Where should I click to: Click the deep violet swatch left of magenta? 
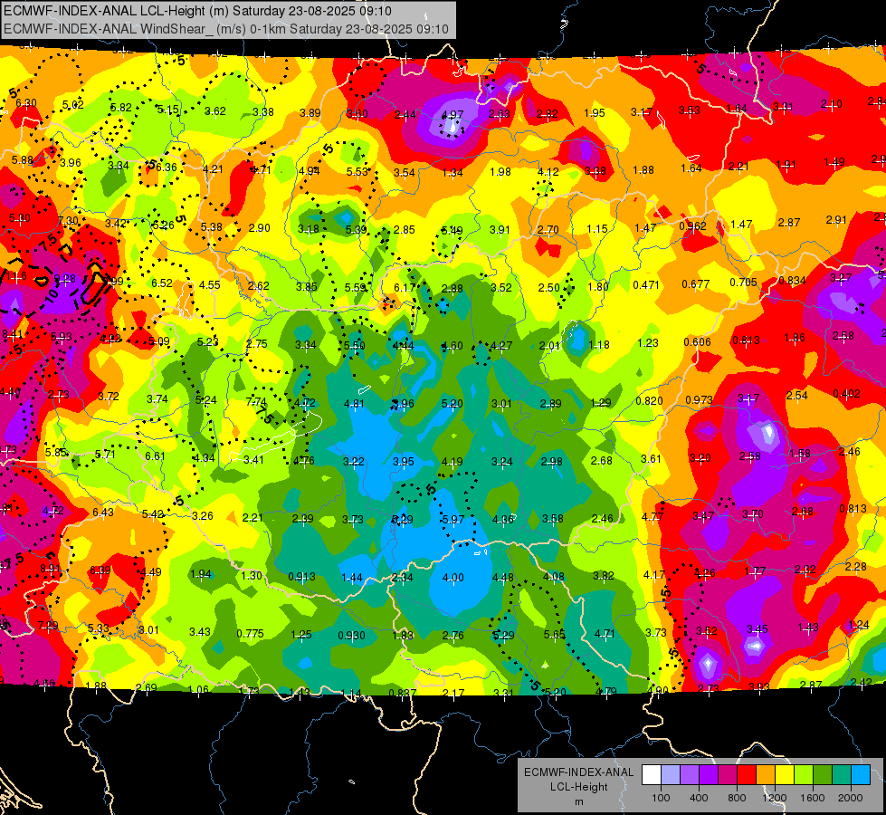709,775
